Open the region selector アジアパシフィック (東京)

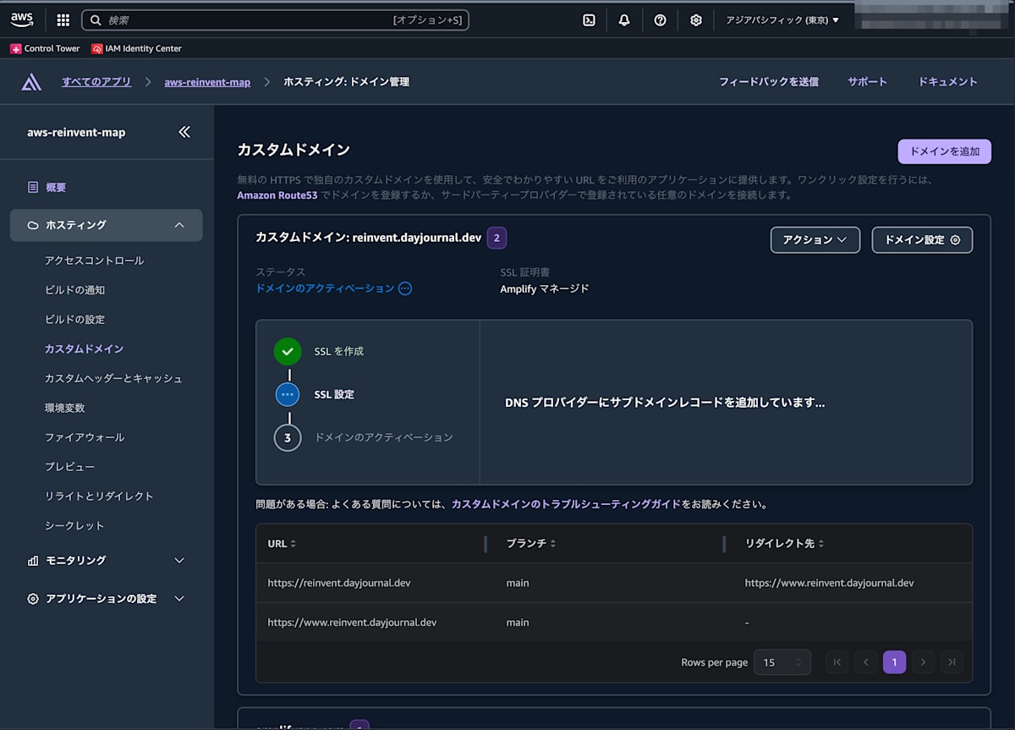coord(782,20)
